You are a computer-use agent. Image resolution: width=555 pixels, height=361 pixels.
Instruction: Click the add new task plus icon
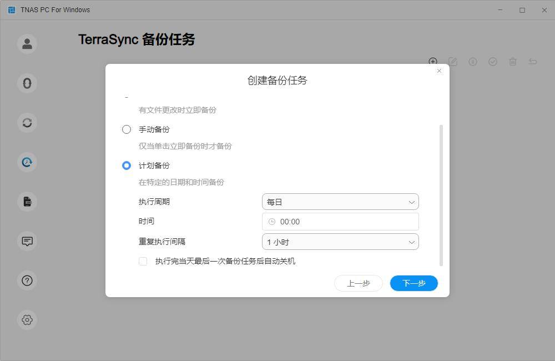click(x=433, y=61)
